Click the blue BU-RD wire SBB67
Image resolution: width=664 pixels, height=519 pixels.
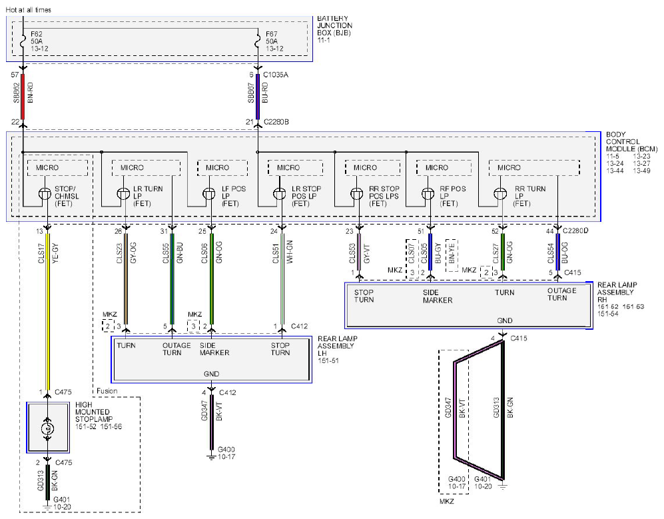point(258,97)
